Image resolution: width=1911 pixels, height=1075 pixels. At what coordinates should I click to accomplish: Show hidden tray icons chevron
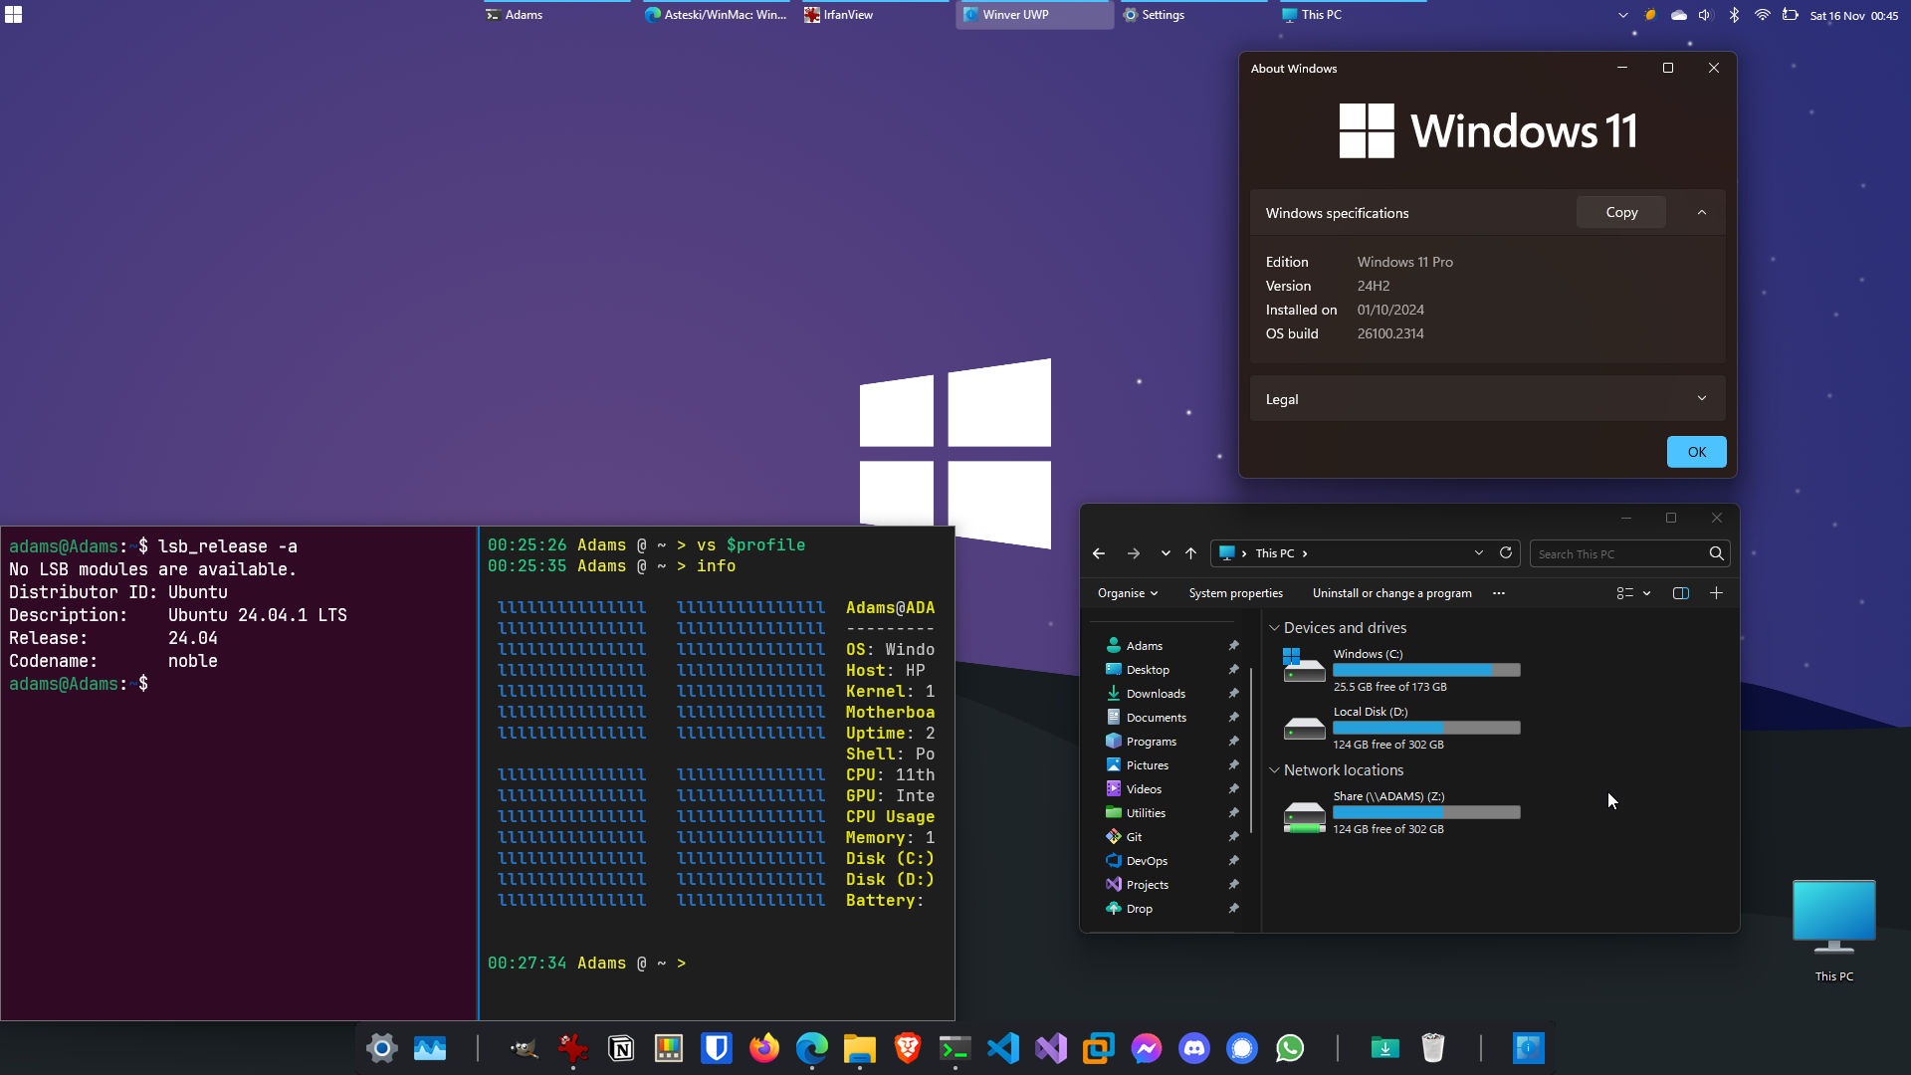pyautogui.click(x=1623, y=15)
